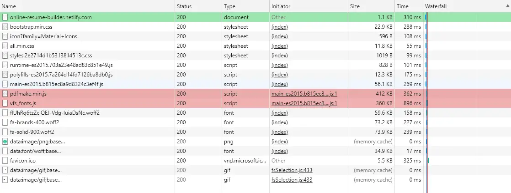
Task: Open the main-es2015 initiator link for pdfmake.min.js
Action: click(x=304, y=94)
